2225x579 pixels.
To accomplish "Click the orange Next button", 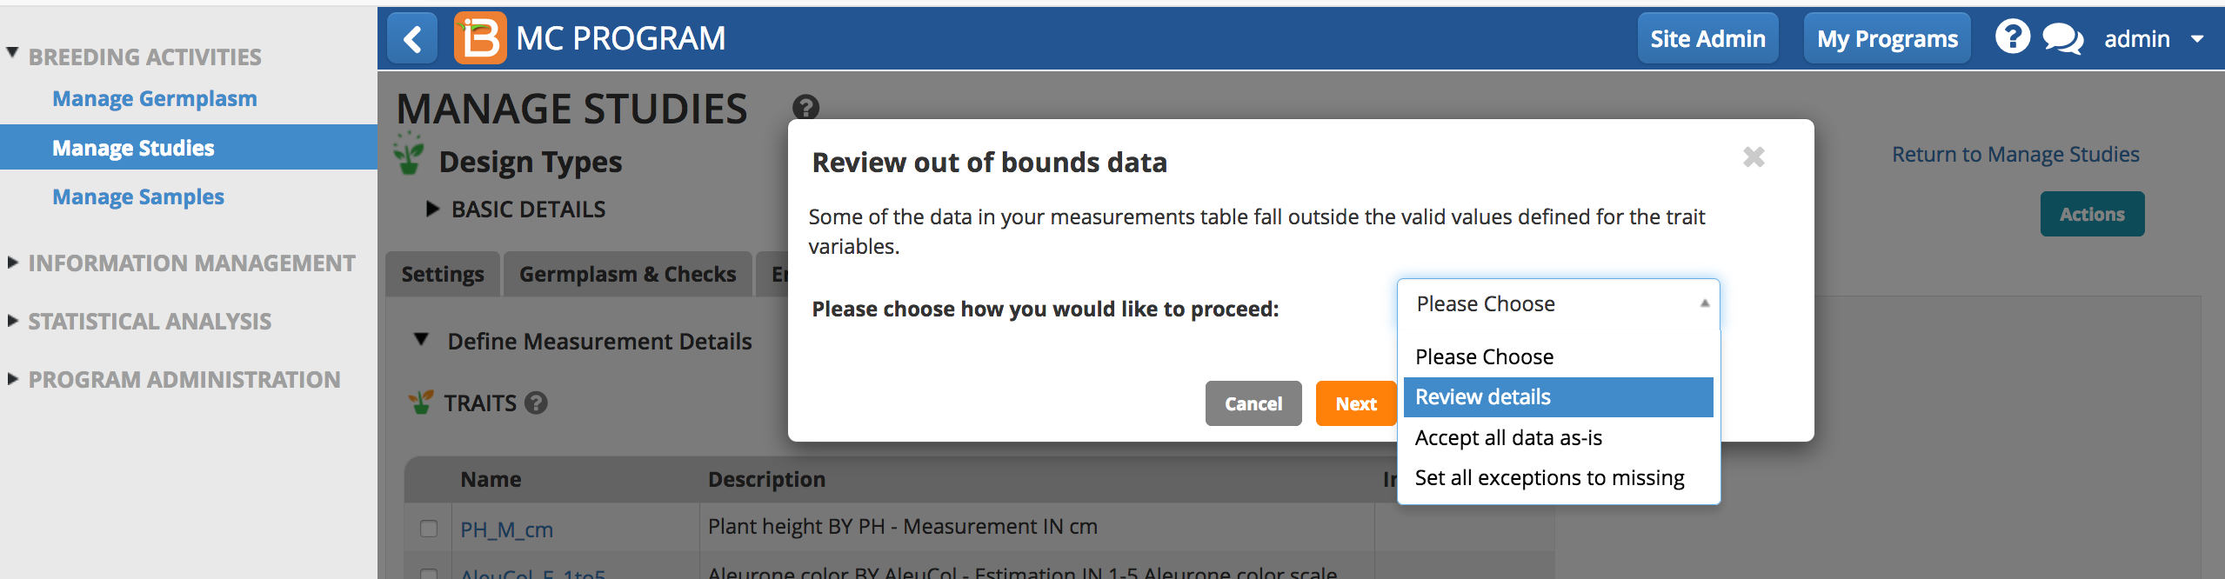I will click(1355, 403).
